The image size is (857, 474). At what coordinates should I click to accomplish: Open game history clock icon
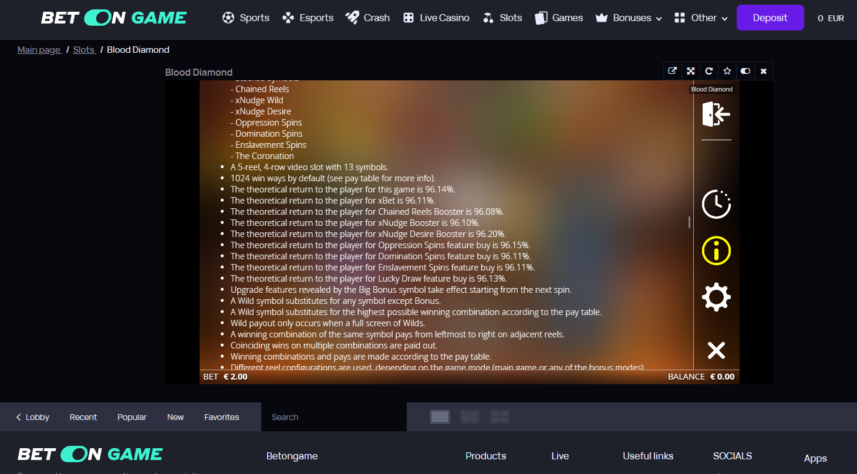point(716,204)
